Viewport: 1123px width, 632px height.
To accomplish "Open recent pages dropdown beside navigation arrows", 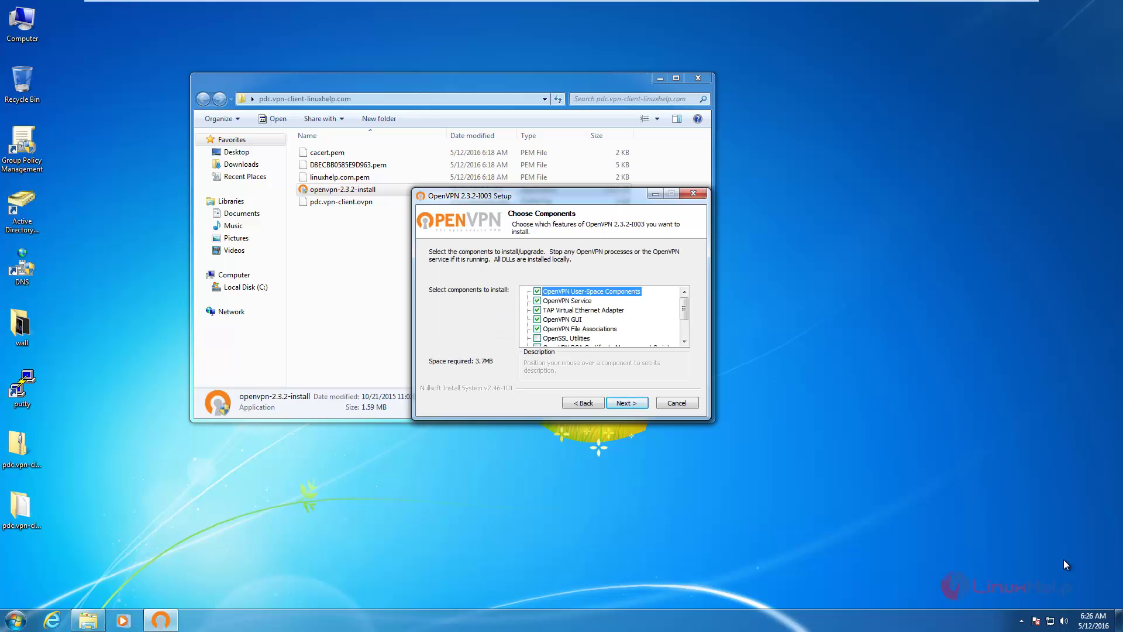I will 231,99.
